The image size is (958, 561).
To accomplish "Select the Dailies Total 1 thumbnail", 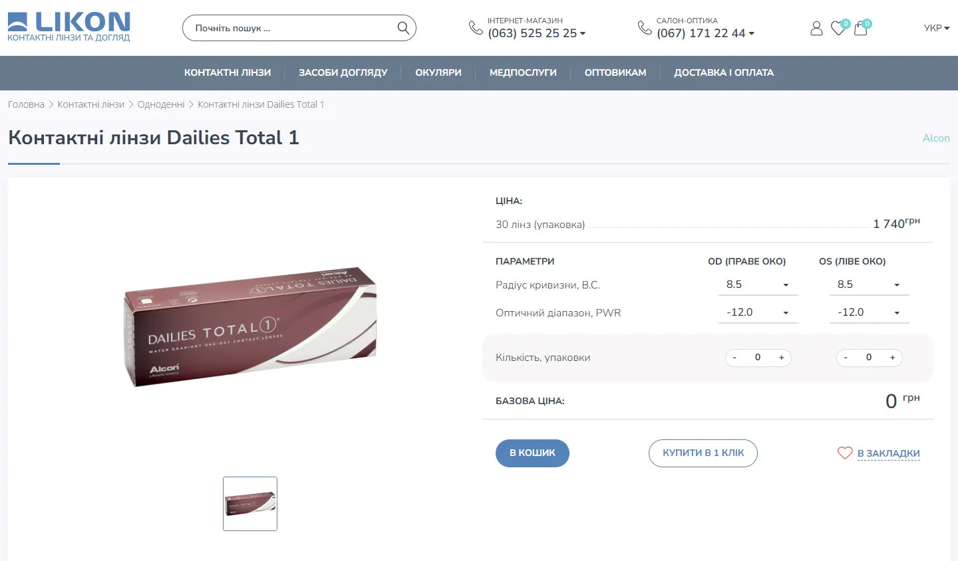I will 250,504.
